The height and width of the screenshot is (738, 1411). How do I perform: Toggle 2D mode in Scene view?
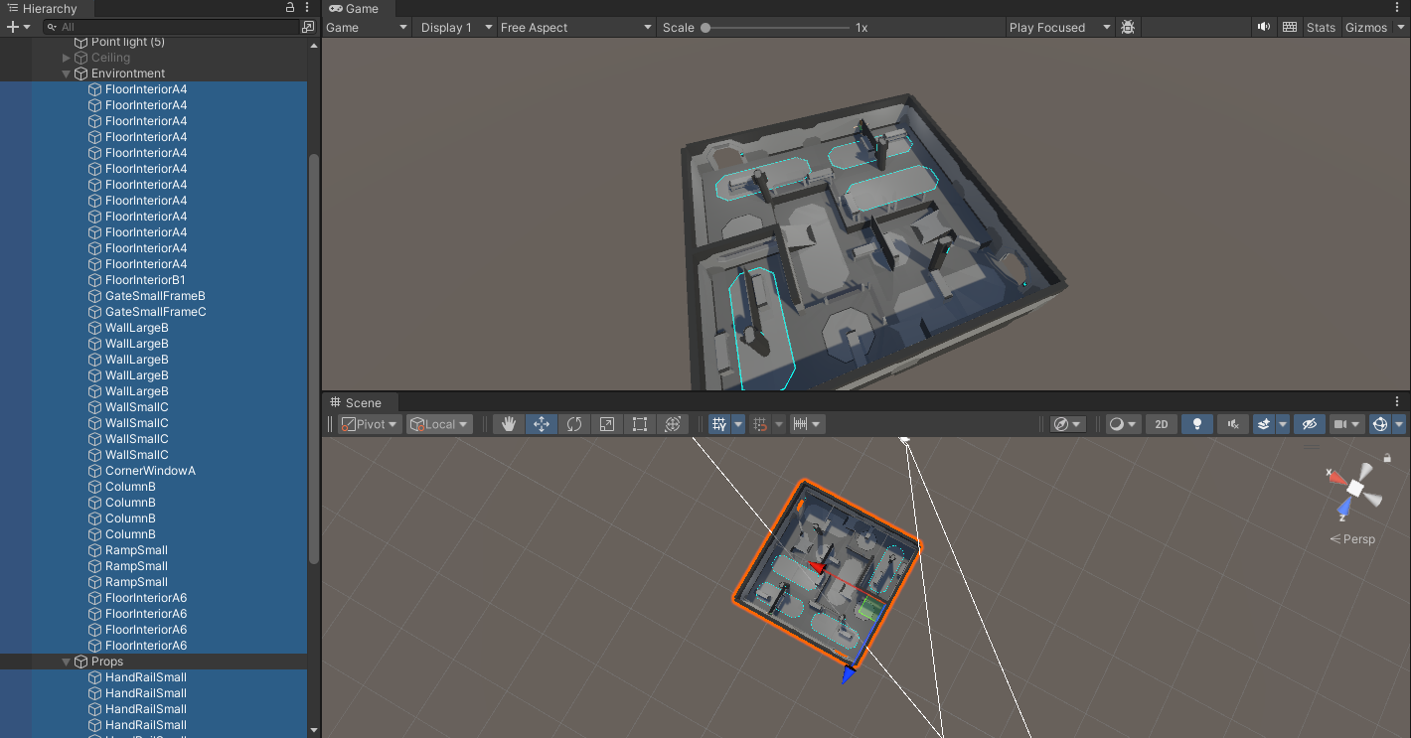1160,424
